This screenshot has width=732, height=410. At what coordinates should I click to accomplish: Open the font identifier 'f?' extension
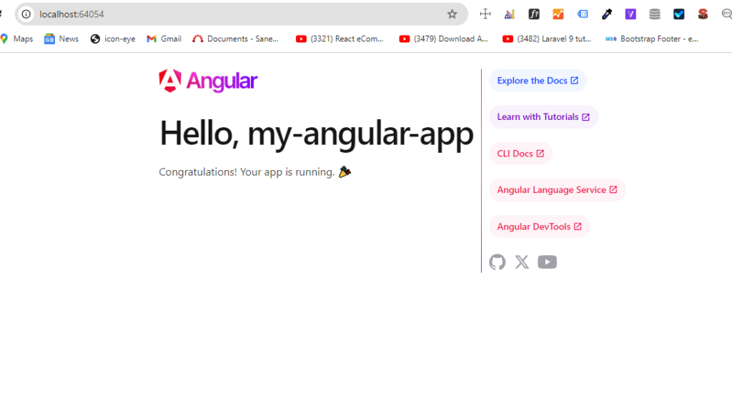533,14
